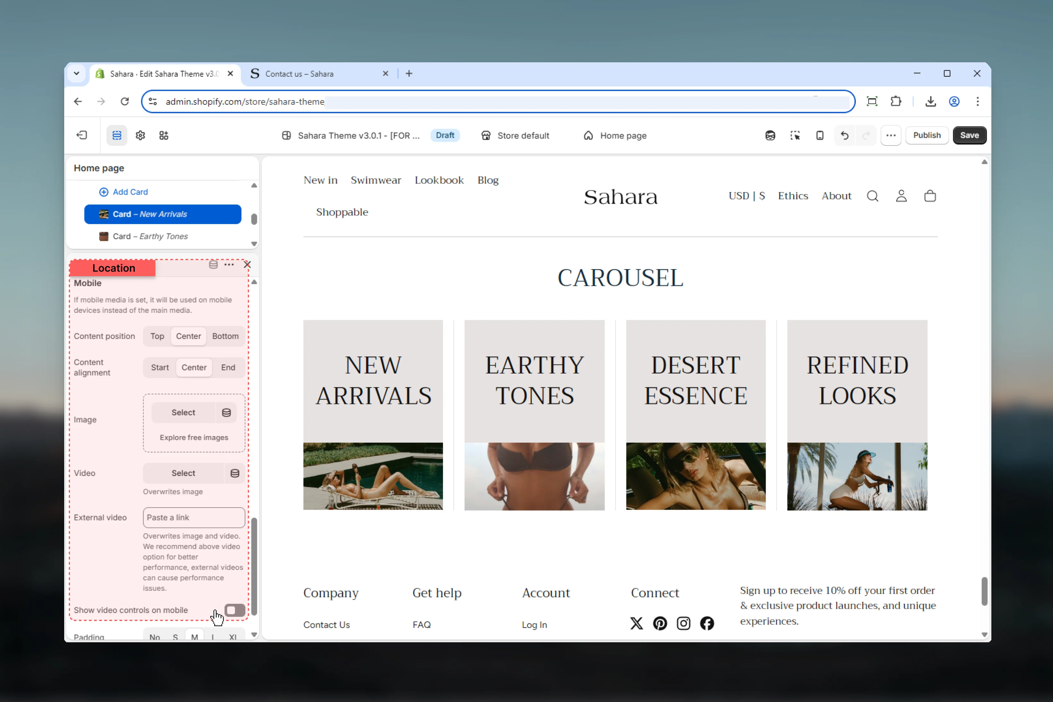Open the browser downloads icon

click(x=930, y=101)
